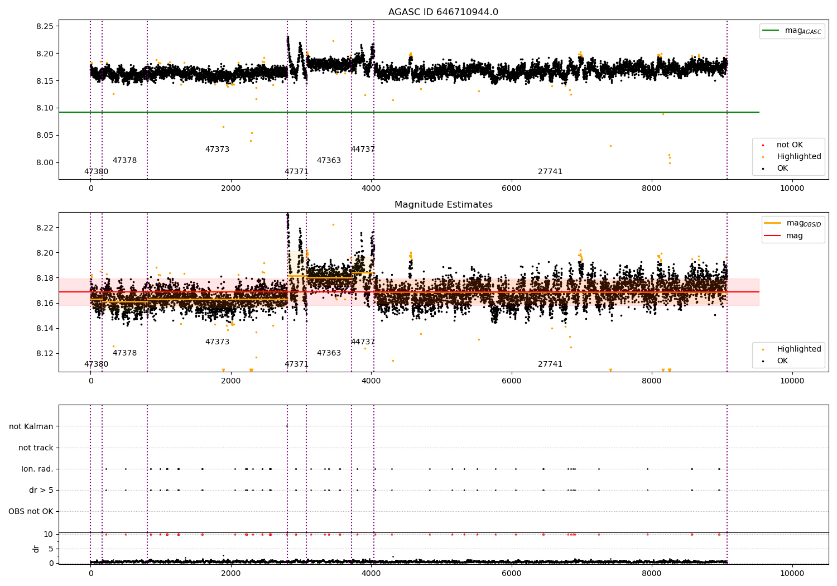This screenshot has height=586, width=837.
Task: Click the orange line swatch in middle legend
Action: (772, 223)
